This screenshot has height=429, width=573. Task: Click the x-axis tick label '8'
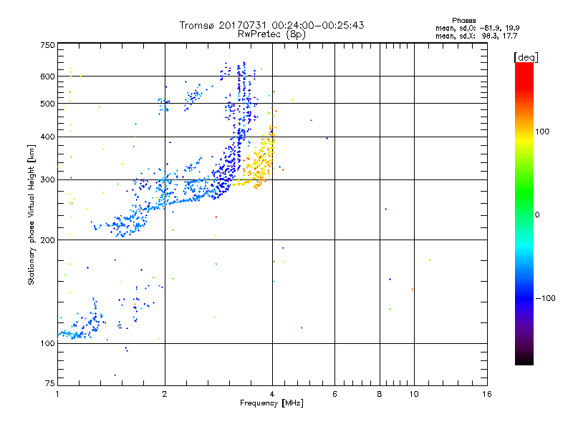pos(380,394)
